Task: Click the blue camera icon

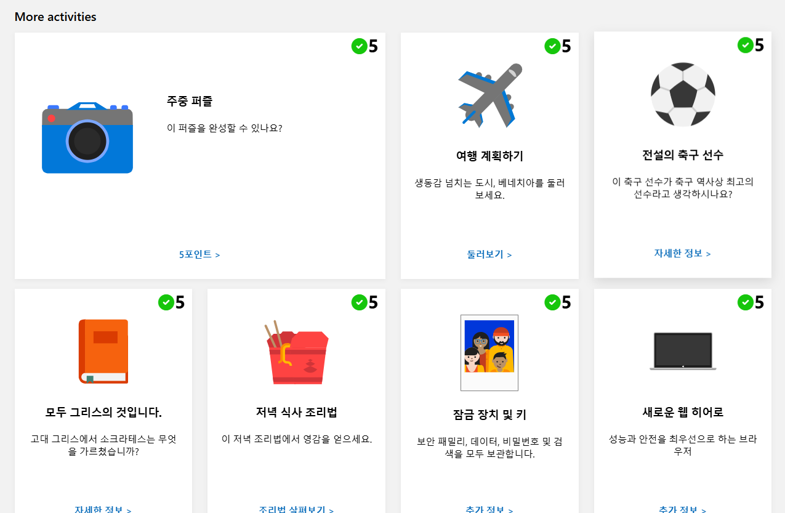Action: (87, 138)
